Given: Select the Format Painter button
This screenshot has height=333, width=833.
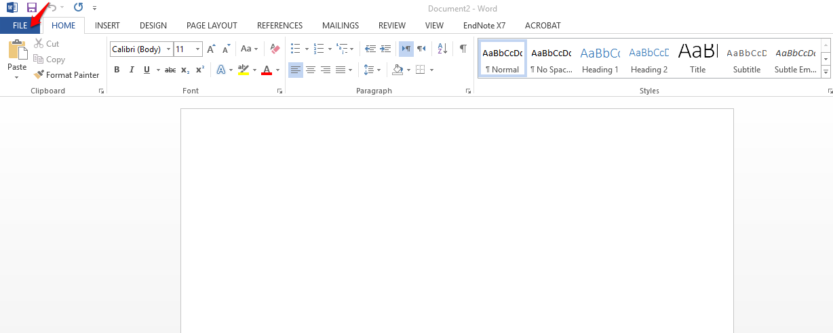Looking at the screenshot, I should coord(67,75).
